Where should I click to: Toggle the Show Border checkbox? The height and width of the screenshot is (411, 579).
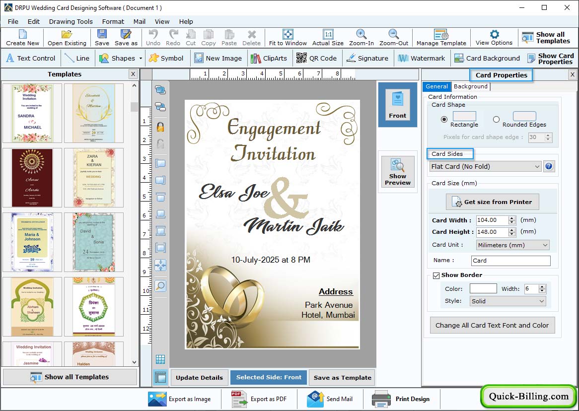click(436, 275)
